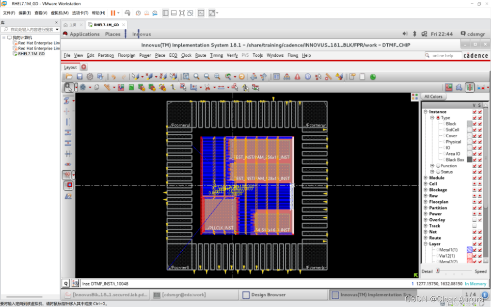
Task: Toggle Metal1(1) layer visibility checkbox
Action: tap(475, 250)
